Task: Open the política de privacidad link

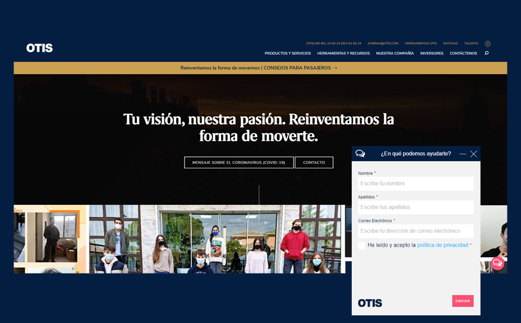Action: (x=442, y=245)
